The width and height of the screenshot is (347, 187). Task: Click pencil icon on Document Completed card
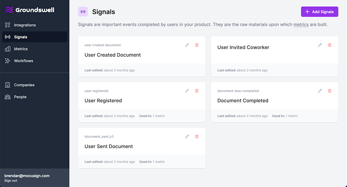(320, 91)
